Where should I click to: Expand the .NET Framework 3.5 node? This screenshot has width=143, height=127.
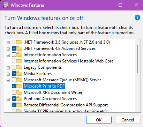[x=8, y=43]
